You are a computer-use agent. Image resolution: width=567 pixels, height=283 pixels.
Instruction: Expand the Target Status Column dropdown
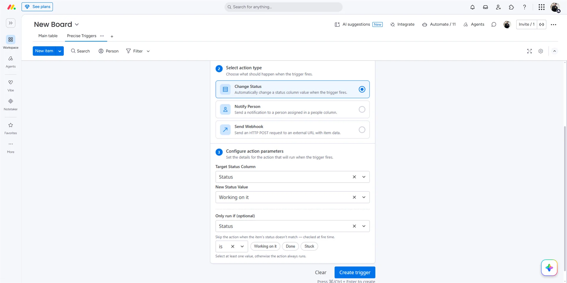pyautogui.click(x=364, y=177)
